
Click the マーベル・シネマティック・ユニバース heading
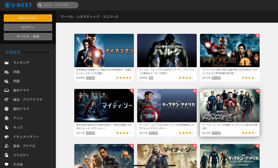(90, 17)
